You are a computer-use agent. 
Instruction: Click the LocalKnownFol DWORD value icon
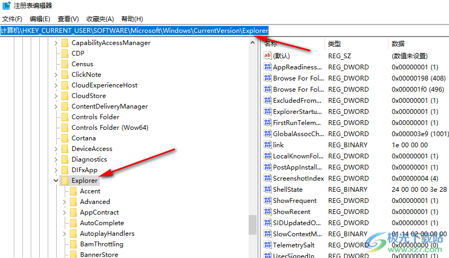268,156
